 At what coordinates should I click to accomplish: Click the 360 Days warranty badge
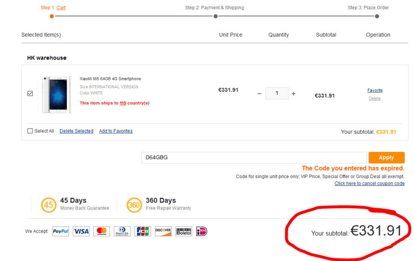tap(134, 205)
